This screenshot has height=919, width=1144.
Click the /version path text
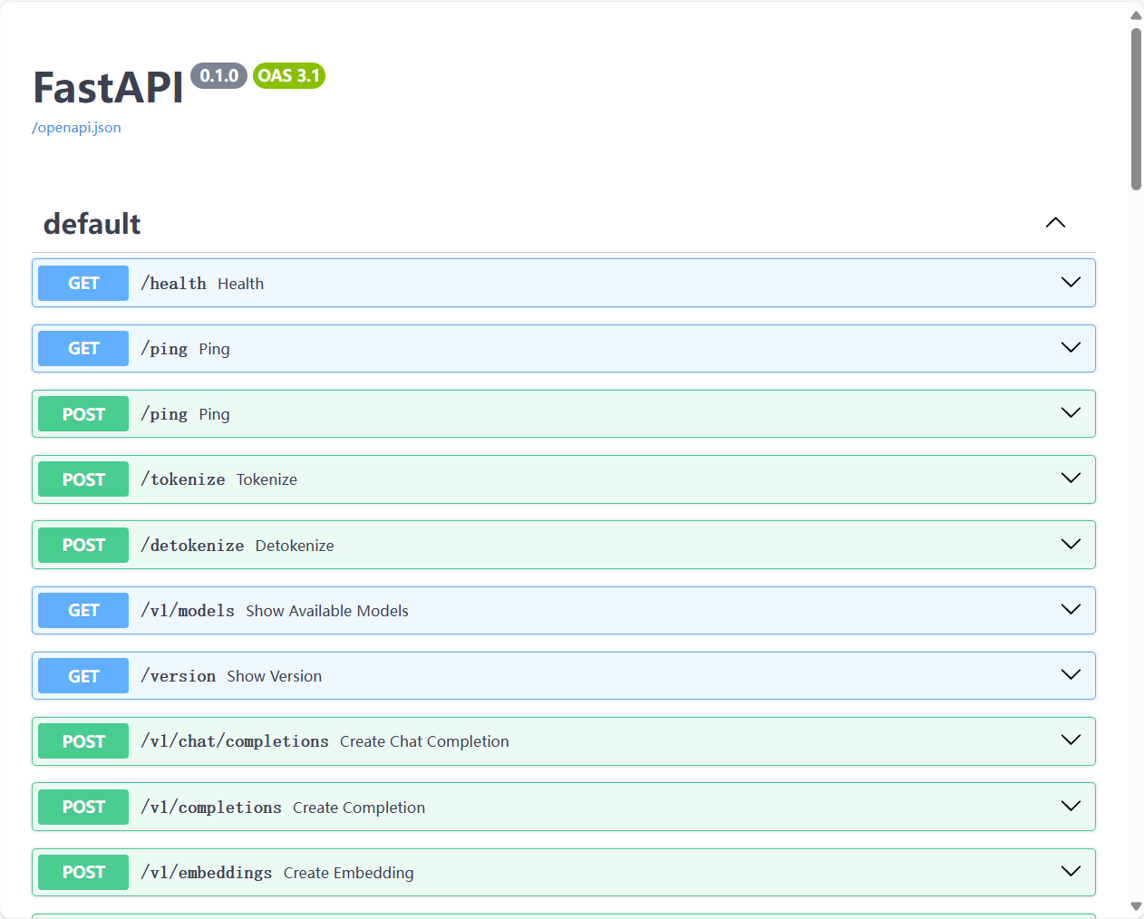click(178, 676)
